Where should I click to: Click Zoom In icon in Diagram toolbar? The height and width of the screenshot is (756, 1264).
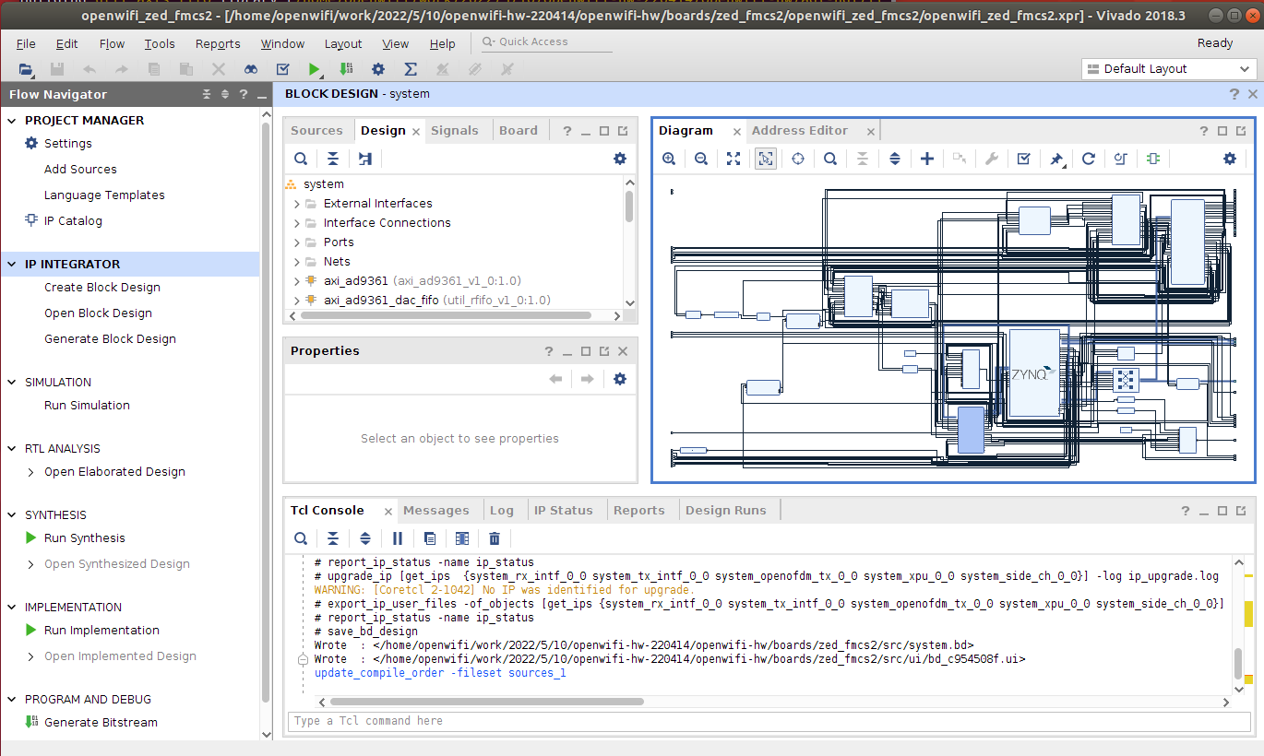point(669,159)
